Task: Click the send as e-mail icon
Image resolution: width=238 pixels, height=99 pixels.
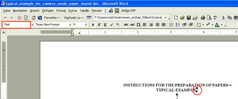Action: point(195,18)
